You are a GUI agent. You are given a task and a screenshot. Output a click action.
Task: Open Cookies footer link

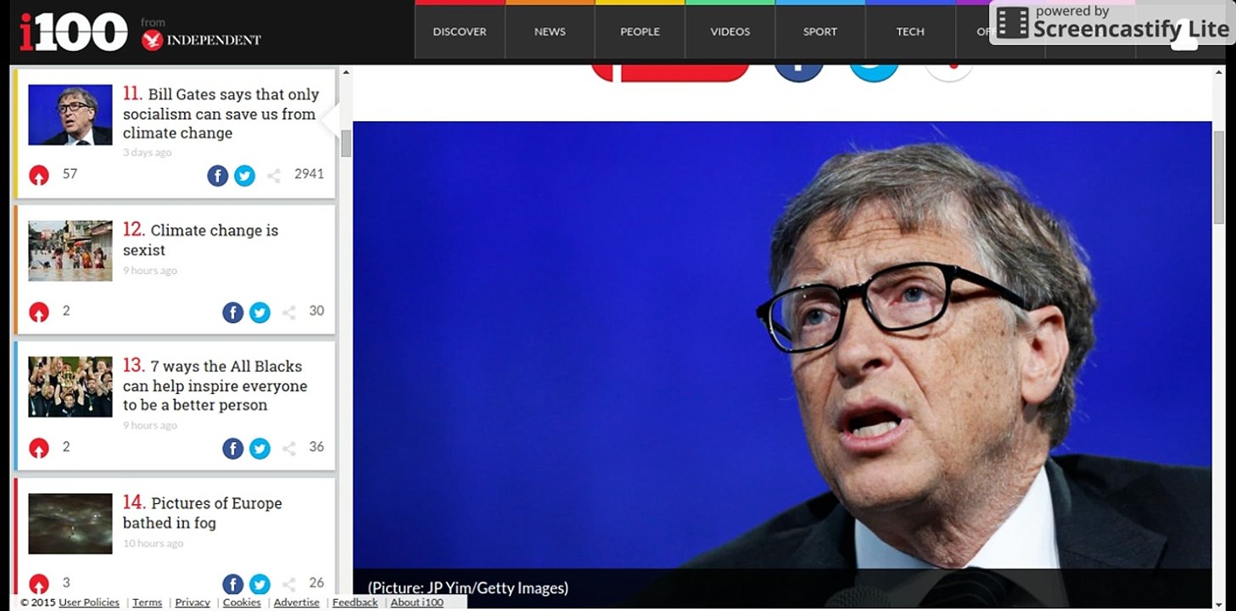[x=242, y=603]
